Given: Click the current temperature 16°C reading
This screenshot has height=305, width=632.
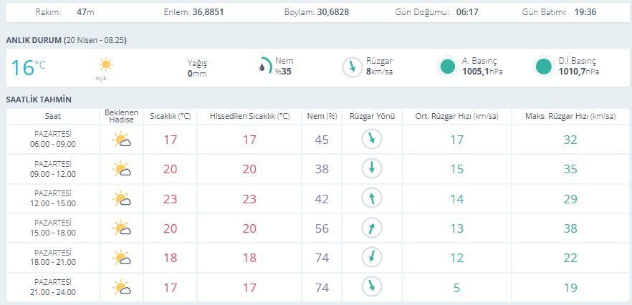Looking at the screenshot, I should (28, 67).
